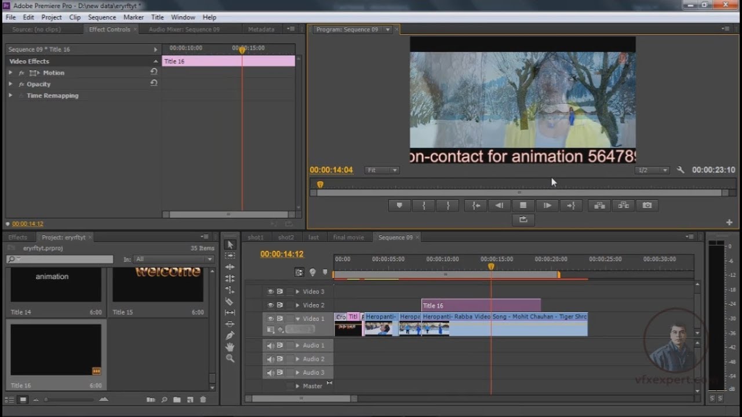Click Mark In button in Program monitor

[424, 205]
